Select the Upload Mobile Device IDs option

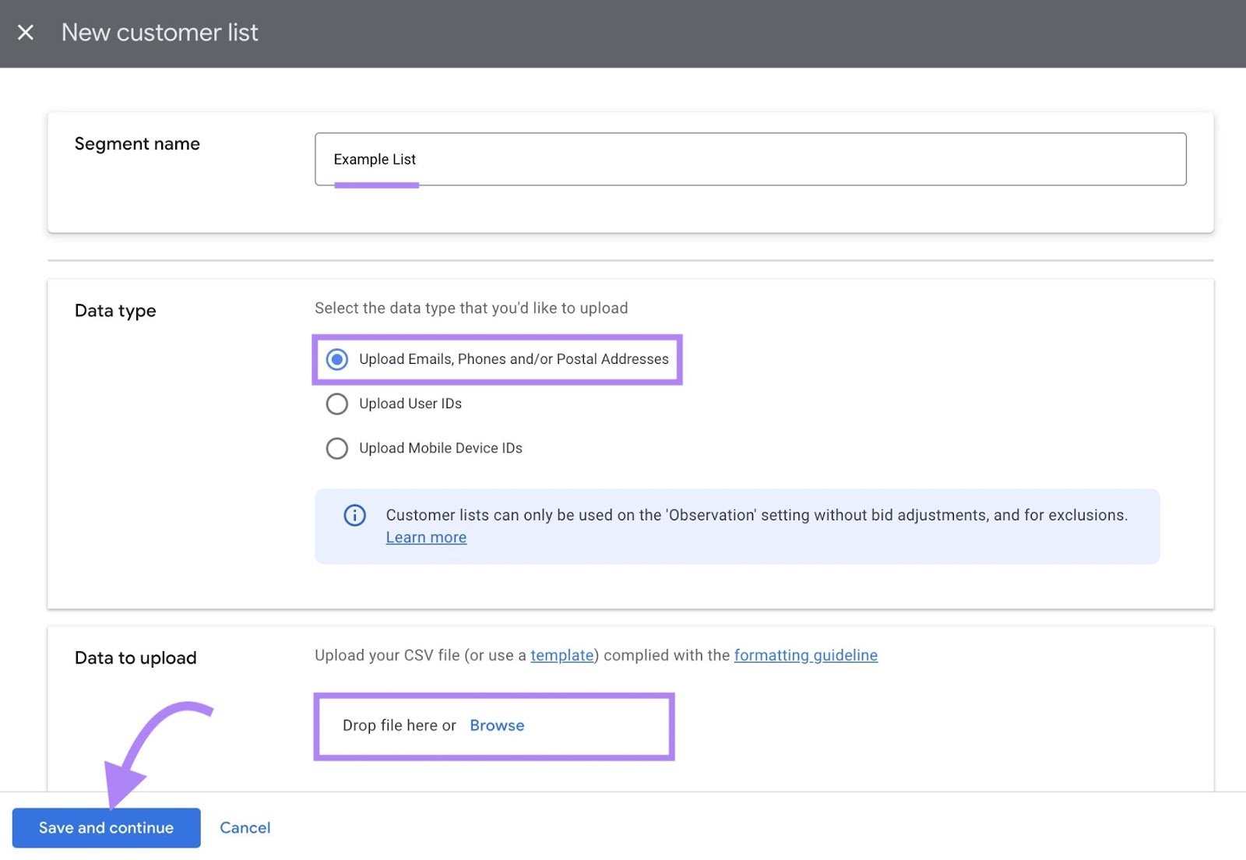336,448
